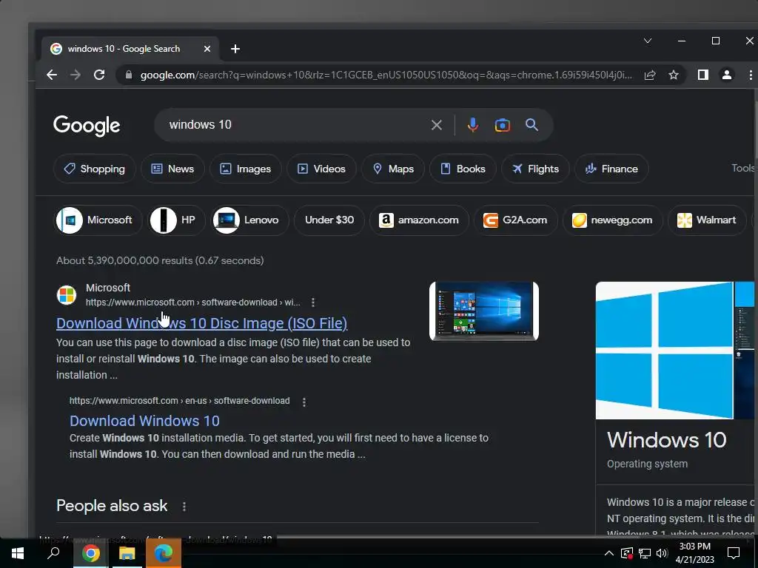Show hidden system tray icons
Viewport: 758px width, 568px height.
(x=609, y=553)
